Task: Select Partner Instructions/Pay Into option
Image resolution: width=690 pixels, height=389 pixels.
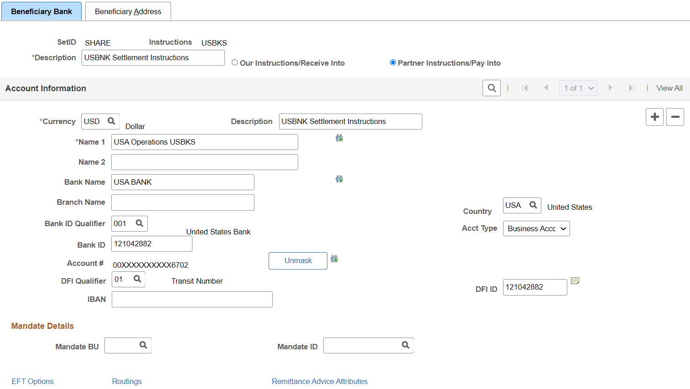Action: pos(393,62)
